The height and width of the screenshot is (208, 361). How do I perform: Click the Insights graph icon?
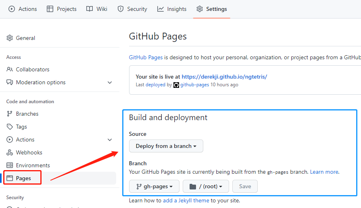click(160, 9)
